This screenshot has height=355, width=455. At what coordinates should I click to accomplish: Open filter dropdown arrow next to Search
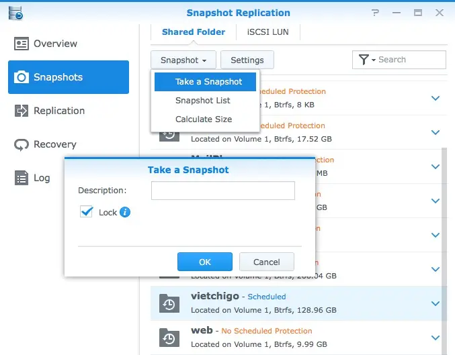click(x=374, y=60)
